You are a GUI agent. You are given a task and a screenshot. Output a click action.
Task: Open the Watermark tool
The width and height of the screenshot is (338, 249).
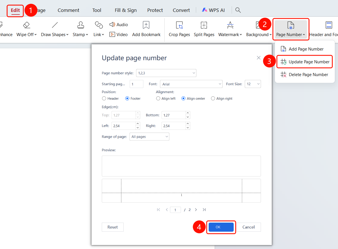click(230, 29)
